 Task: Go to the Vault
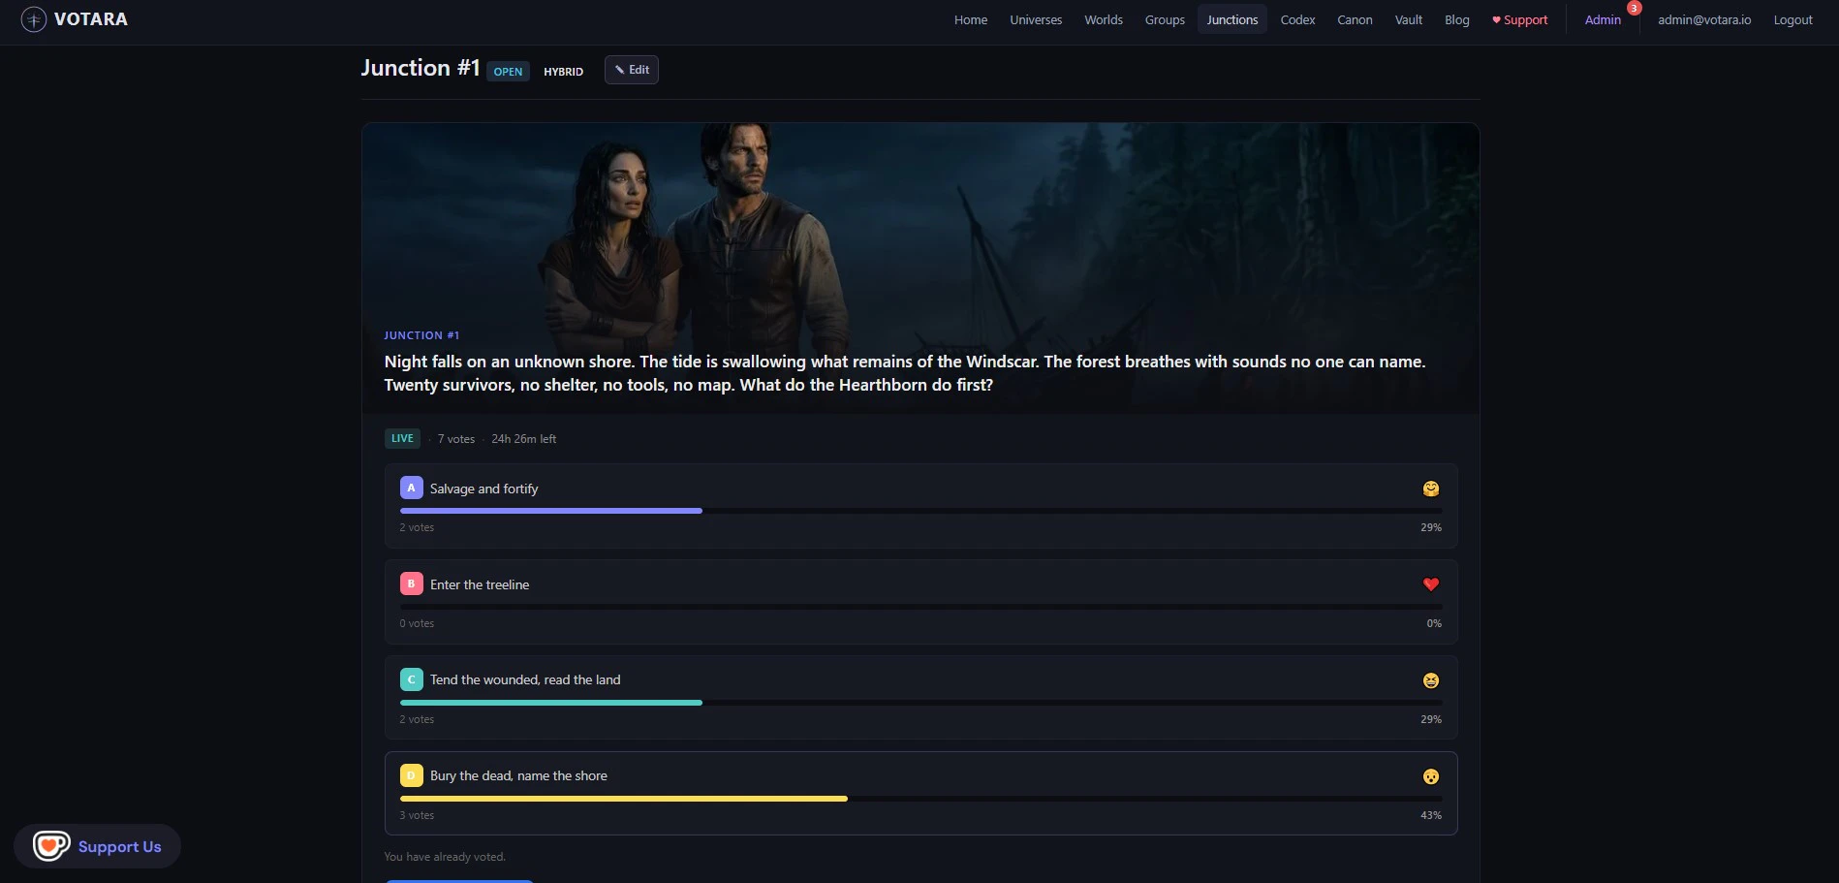click(1409, 19)
